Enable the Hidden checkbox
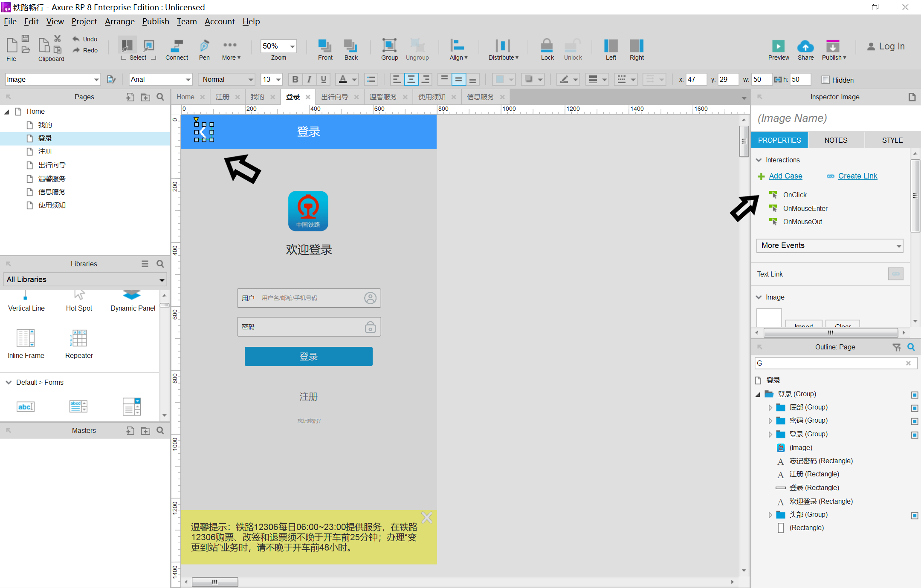 tap(825, 80)
